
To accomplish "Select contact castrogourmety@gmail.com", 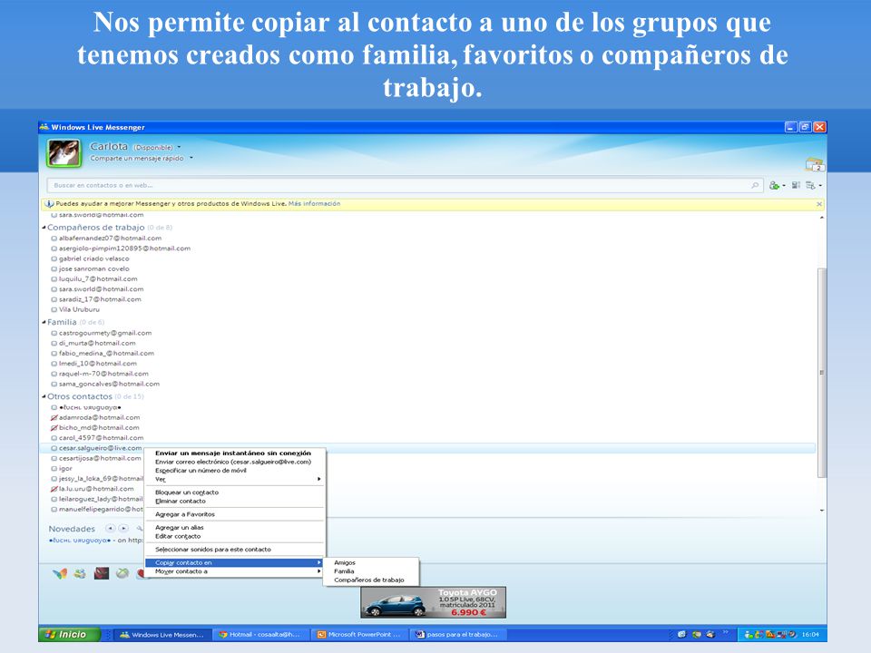I will (105, 333).
